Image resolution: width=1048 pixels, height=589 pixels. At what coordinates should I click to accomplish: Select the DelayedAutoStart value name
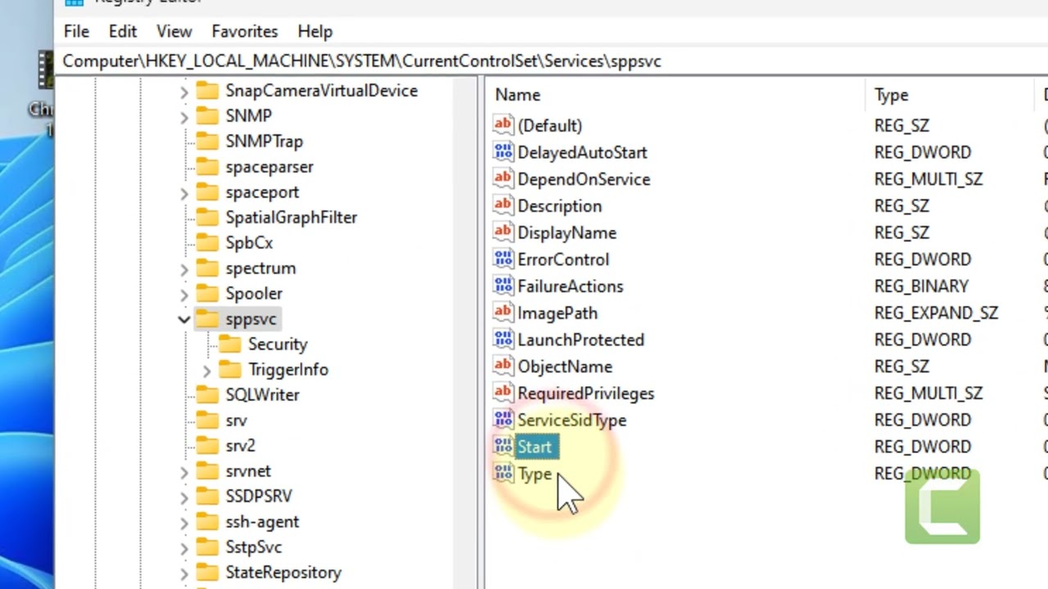pos(582,152)
